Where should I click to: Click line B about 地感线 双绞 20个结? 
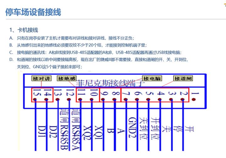click(x=78, y=45)
